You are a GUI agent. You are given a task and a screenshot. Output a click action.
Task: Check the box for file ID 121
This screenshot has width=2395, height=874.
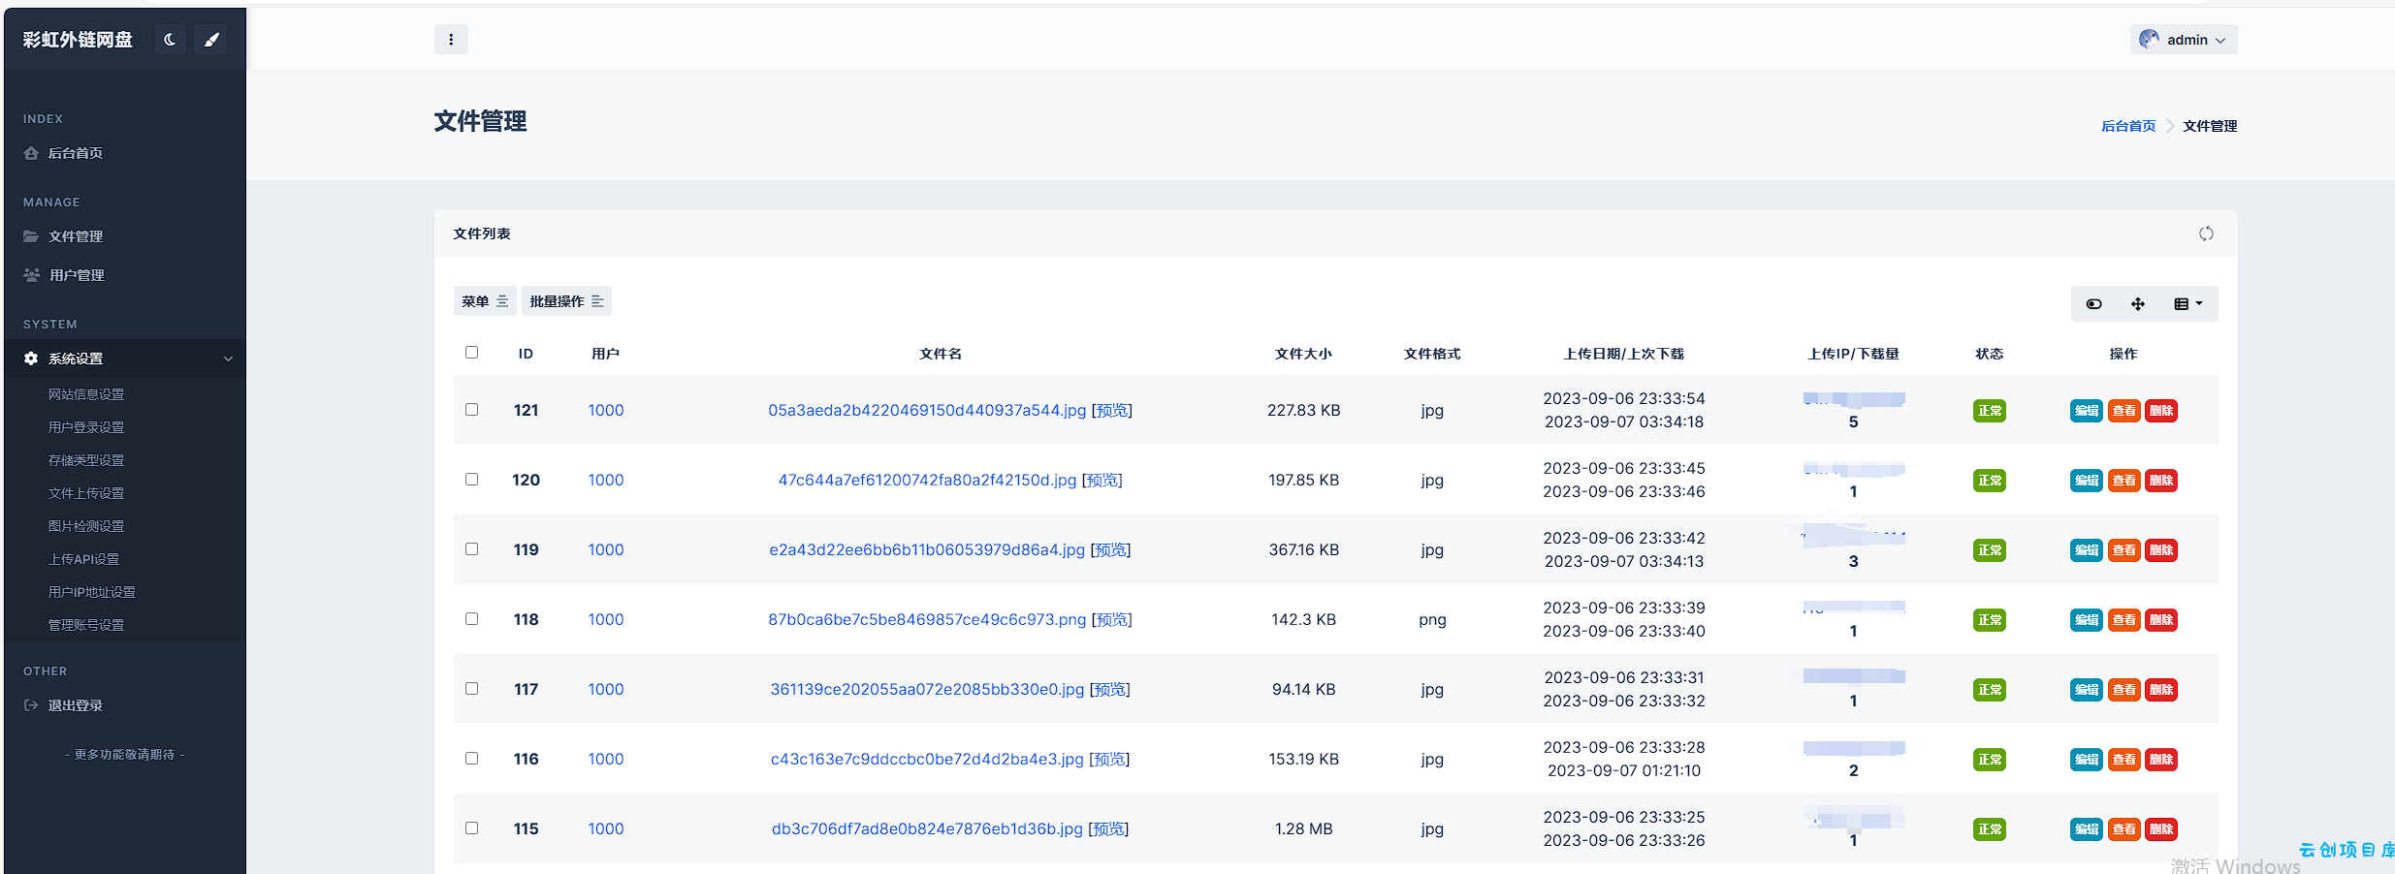pos(471,409)
